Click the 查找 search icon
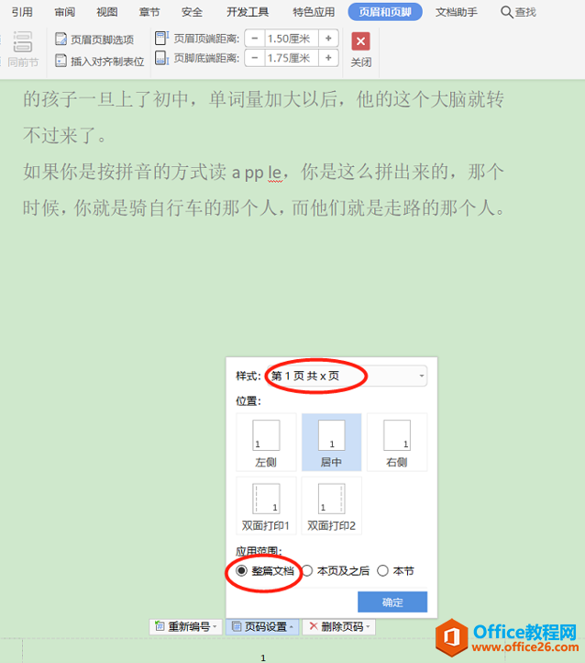585x663 pixels. coord(506,12)
